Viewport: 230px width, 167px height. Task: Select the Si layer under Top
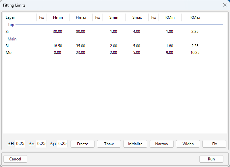pos(7,32)
